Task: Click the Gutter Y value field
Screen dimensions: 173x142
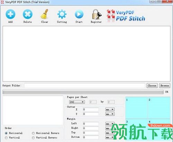Action: [91, 114]
